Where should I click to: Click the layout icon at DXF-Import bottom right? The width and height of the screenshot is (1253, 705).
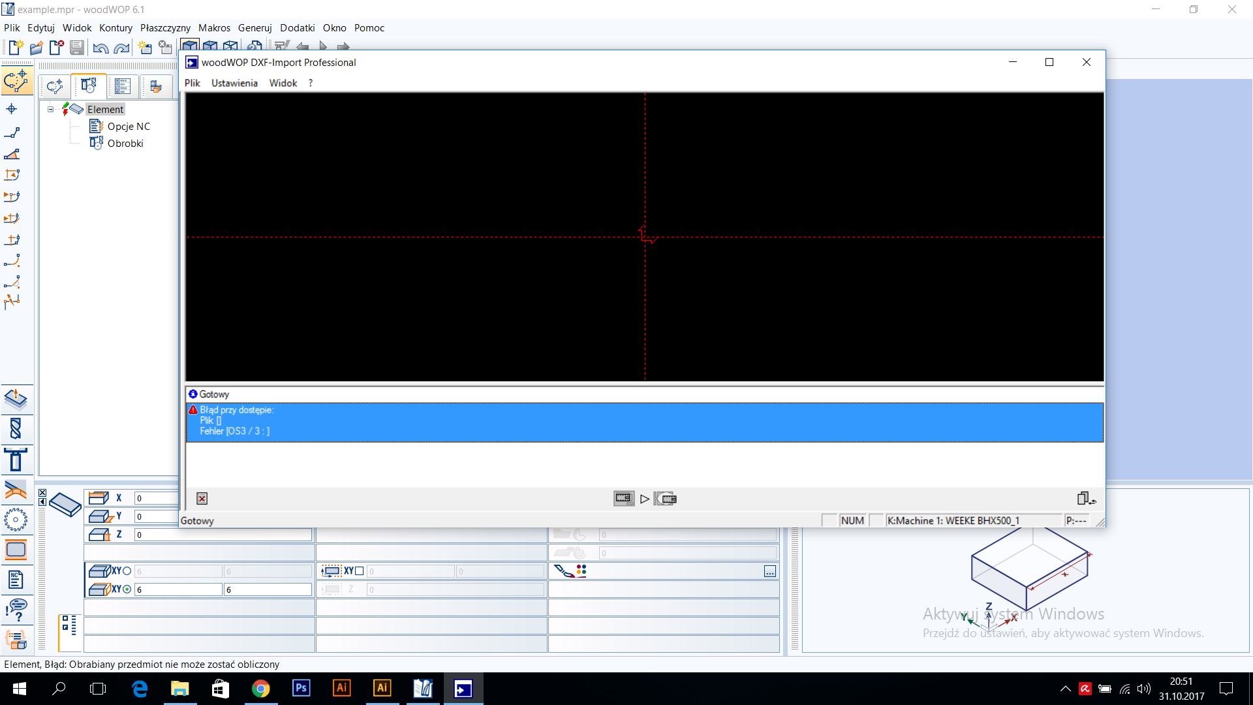click(x=1086, y=499)
